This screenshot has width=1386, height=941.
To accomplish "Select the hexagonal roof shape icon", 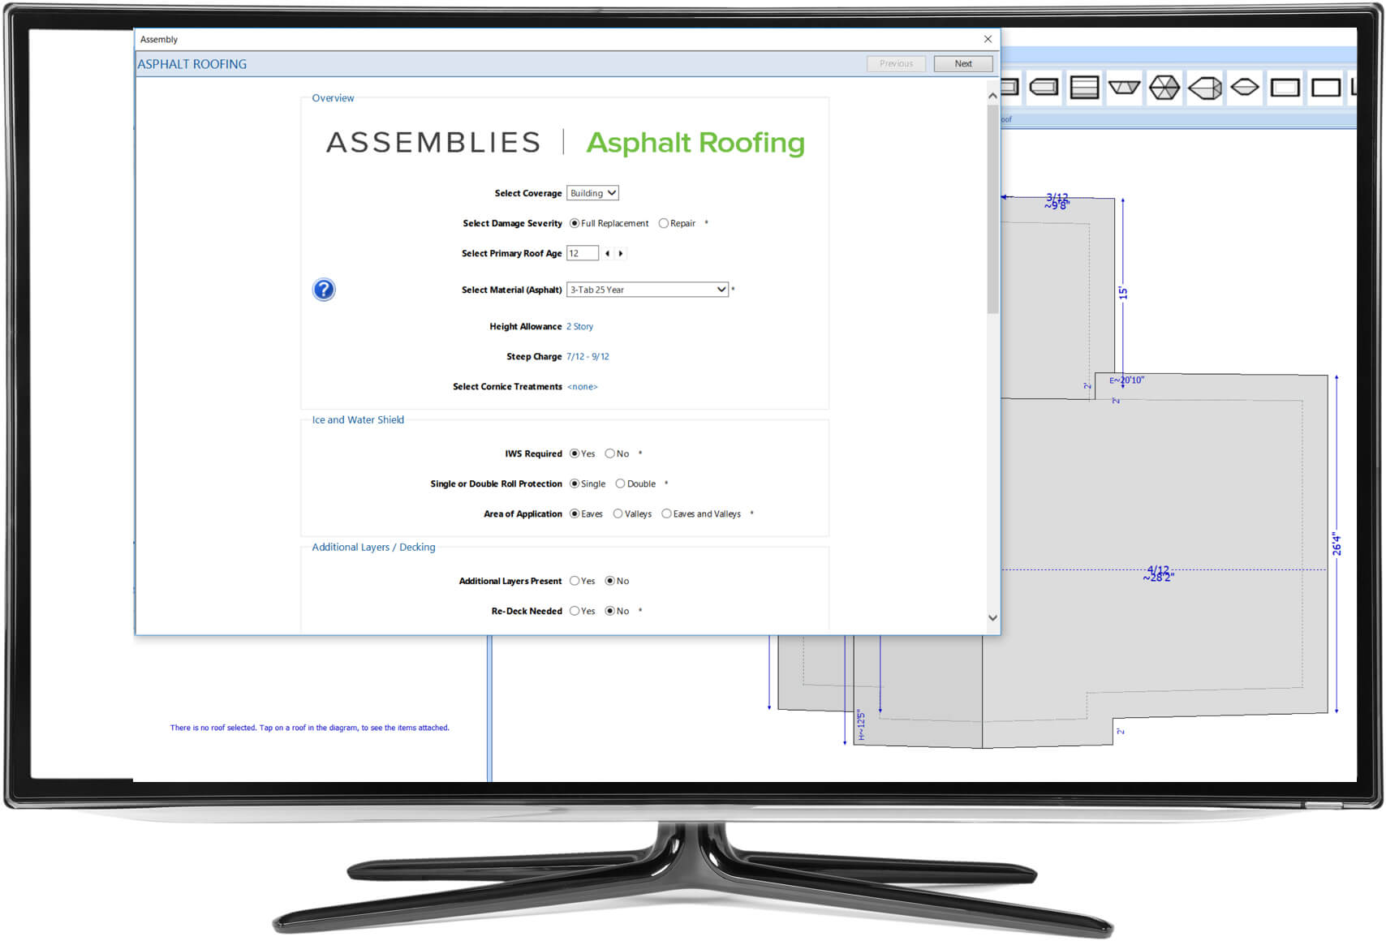I will point(1164,87).
